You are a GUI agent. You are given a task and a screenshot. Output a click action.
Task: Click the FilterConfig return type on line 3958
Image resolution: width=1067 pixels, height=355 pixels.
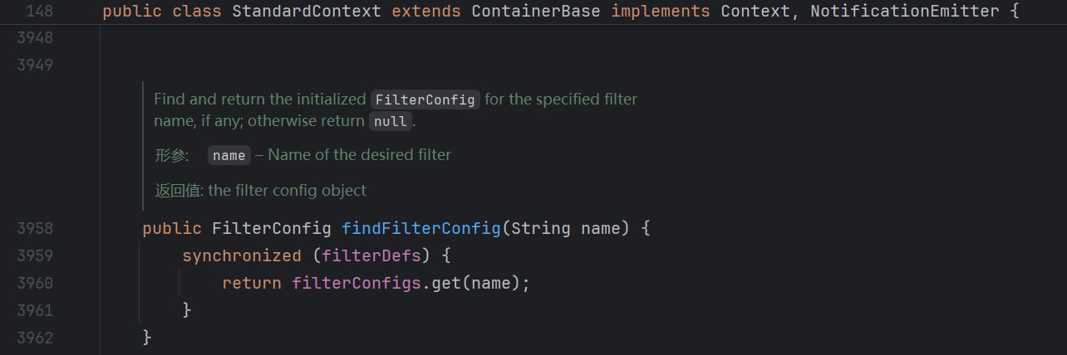pyautogui.click(x=272, y=228)
